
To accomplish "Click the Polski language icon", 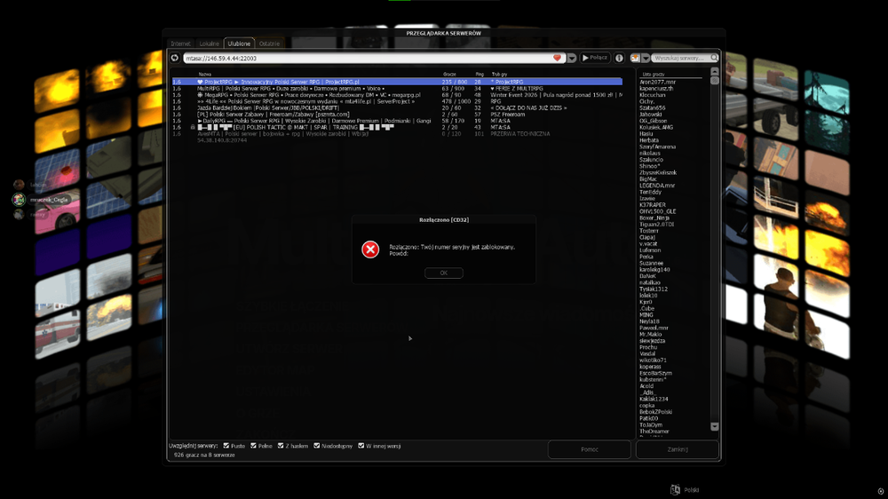I will (675, 489).
